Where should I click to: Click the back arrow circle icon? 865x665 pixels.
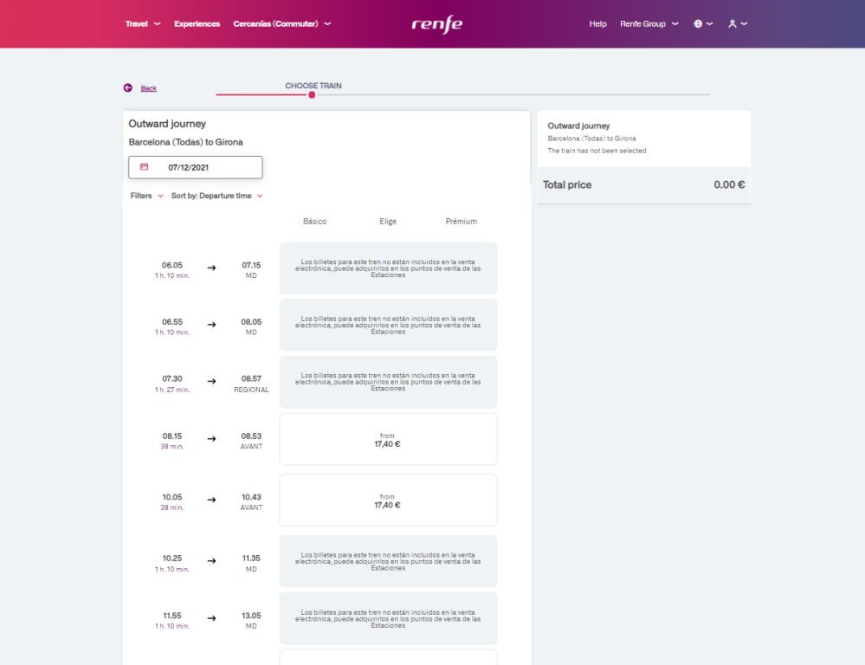coord(128,87)
